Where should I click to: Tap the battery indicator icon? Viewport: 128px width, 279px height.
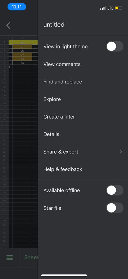pos(119,8)
